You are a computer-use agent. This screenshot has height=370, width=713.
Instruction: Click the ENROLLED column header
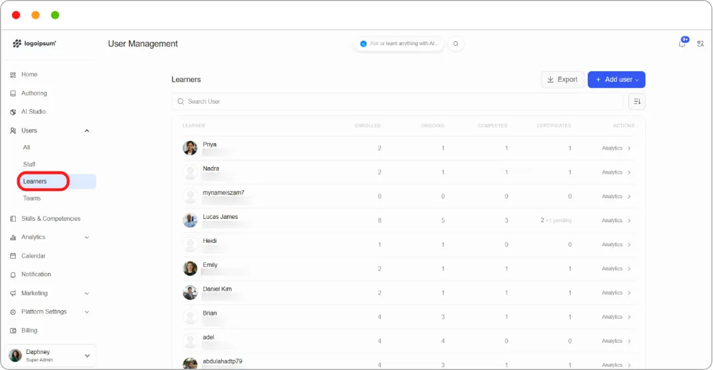[368, 126]
